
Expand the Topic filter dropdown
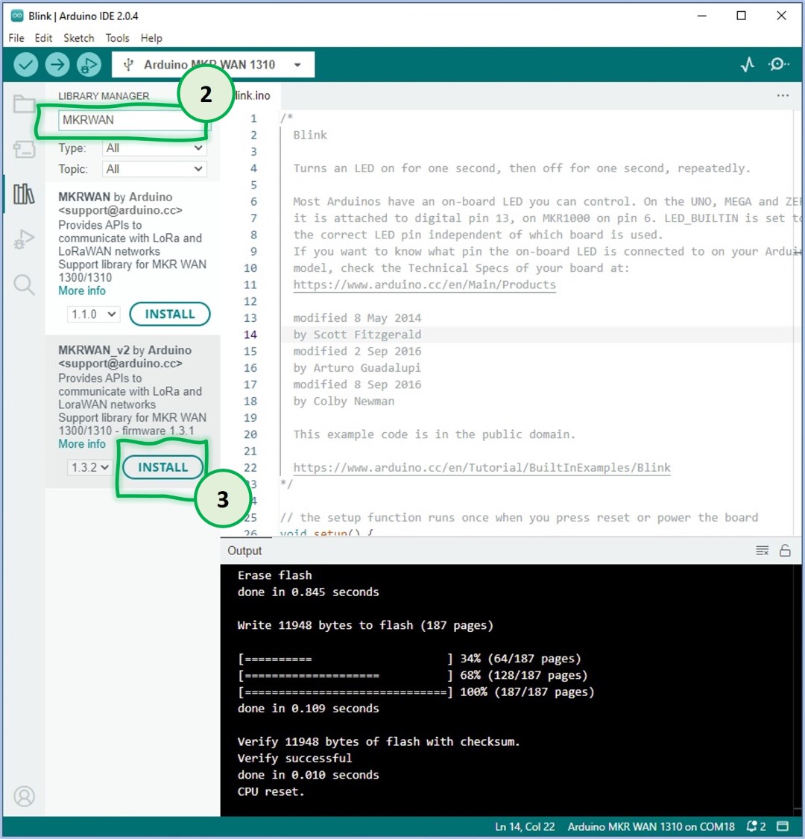[154, 169]
